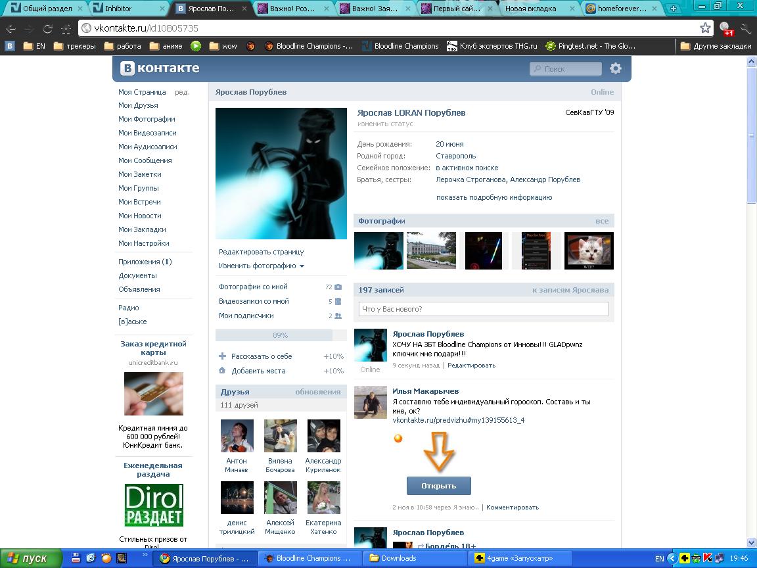Viewport: 757px width, 568px height.
Task: Click the VKontakte logo in header
Action: coord(160,68)
